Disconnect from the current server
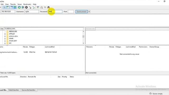The height and width of the screenshot is (95, 169). [x=30, y=7]
